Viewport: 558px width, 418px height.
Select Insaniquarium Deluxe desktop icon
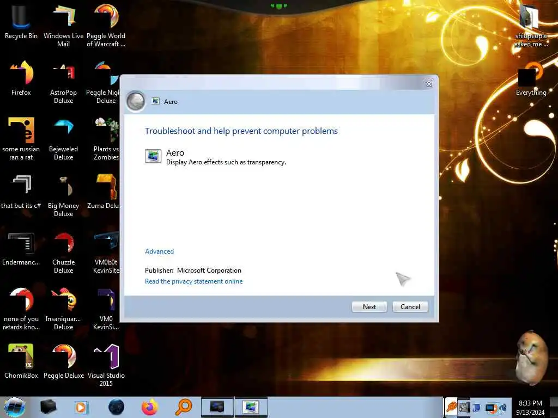63,309
